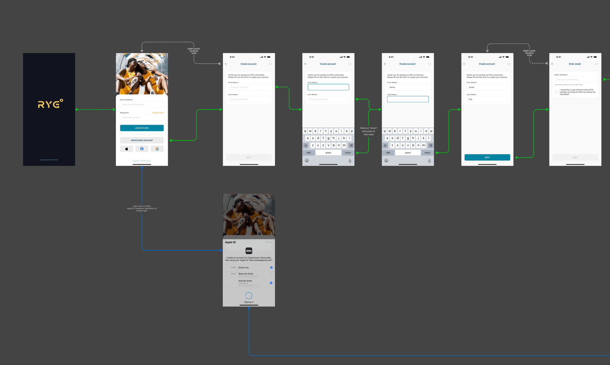
Task: Open the emoji keyboard icon
Action: pos(307,160)
